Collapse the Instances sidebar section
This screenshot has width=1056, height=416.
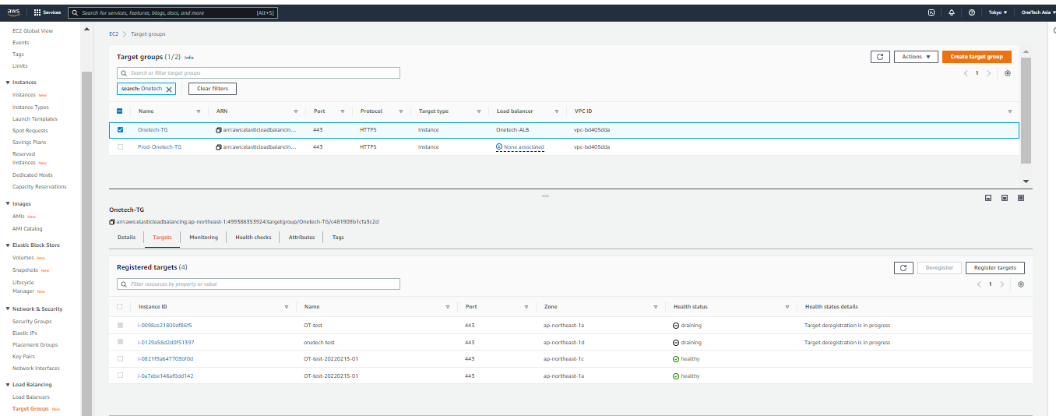[8, 83]
